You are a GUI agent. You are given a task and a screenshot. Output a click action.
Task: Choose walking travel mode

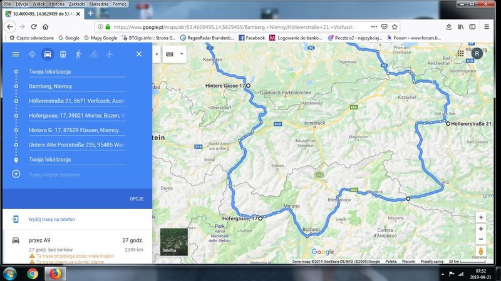(78, 54)
